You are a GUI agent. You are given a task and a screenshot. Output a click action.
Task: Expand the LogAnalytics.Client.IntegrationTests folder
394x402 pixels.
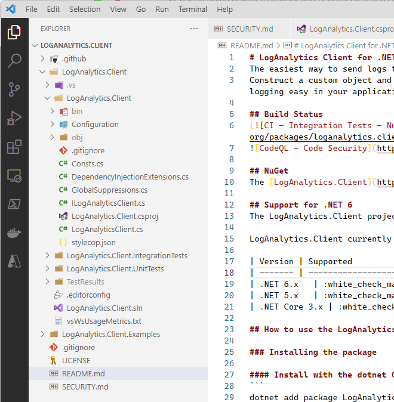[127, 256]
